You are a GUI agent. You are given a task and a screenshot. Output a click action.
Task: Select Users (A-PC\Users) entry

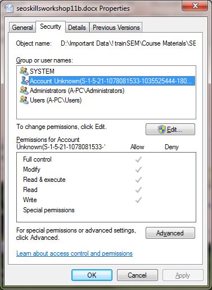pos(56,100)
